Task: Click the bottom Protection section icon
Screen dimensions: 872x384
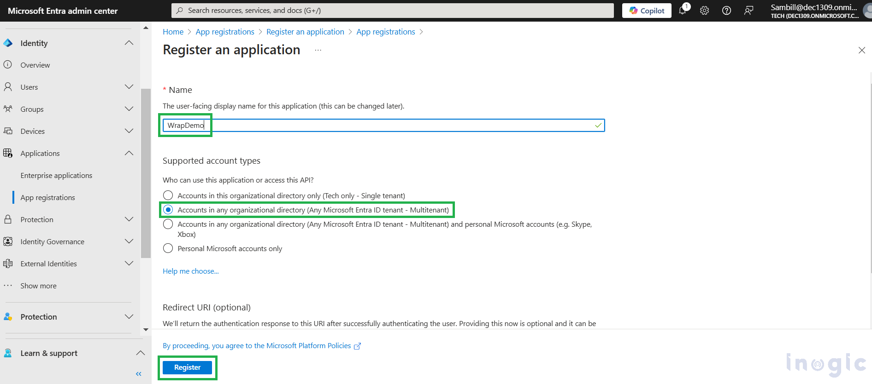Action: pyautogui.click(x=8, y=316)
